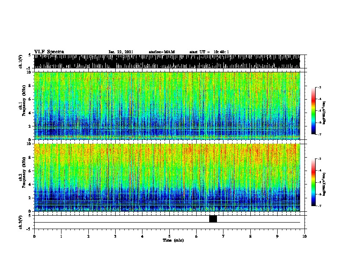Screen dimensions: 343x265
Task: Click the "-5" lower tick of ch.3(V) axis
Action: click(x=29, y=229)
